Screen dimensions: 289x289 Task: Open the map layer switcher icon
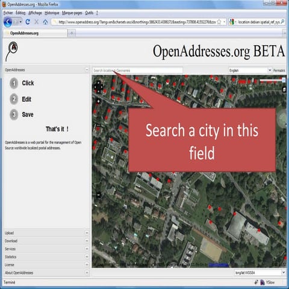(284, 90)
